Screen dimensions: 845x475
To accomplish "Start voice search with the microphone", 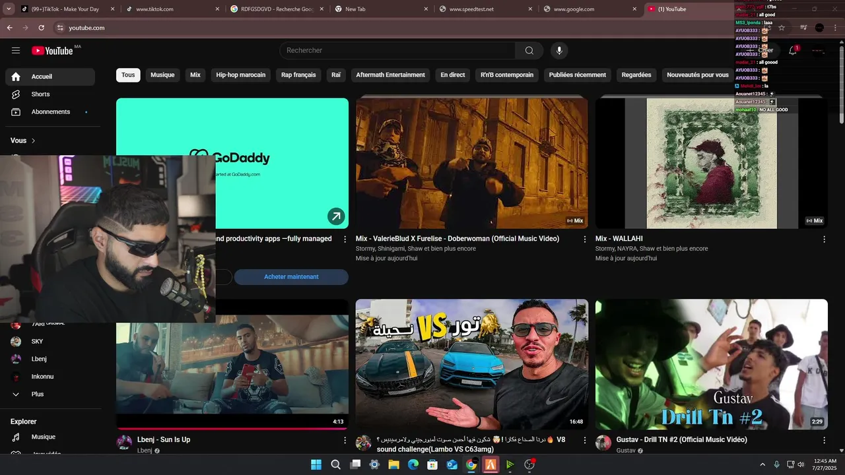I will click(559, 51).
